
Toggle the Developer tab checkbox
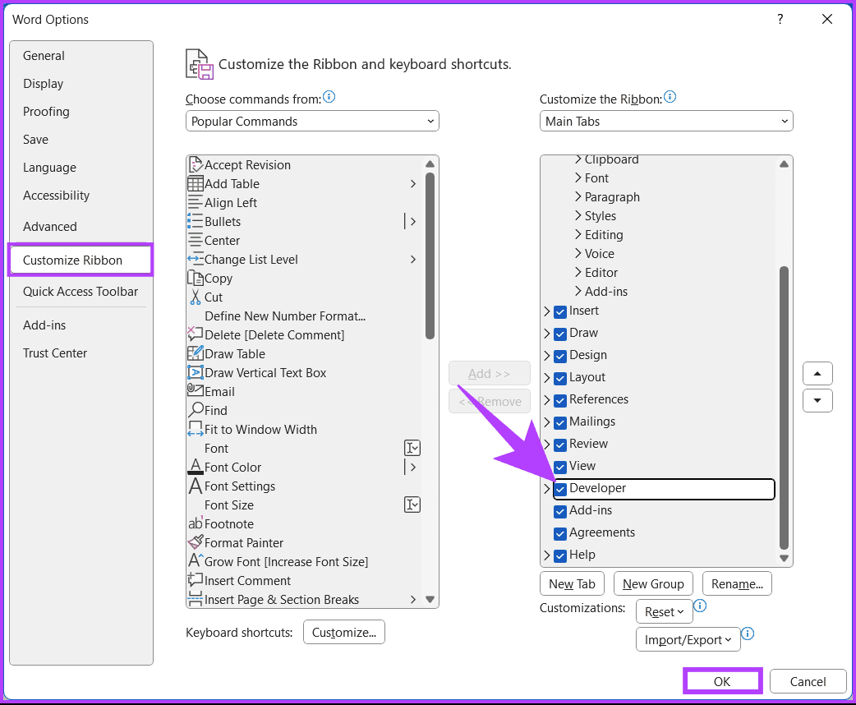pyautogui.click(x=560, y=489)
